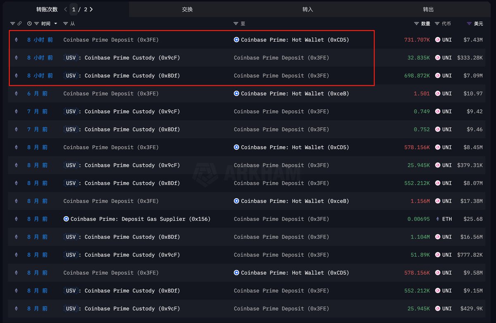Open the filter for the 从 column
Viewport: 496px width, 323px height.
pos(65,24)
